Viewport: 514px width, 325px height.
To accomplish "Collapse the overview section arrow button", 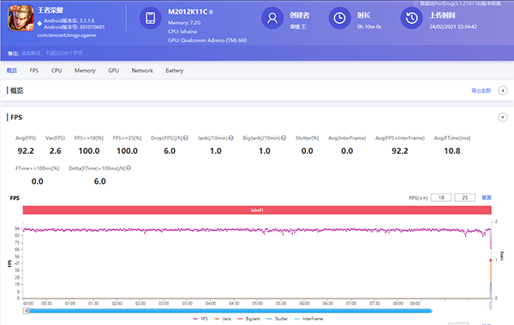I will pyautogui.click(x=503, y=91).
